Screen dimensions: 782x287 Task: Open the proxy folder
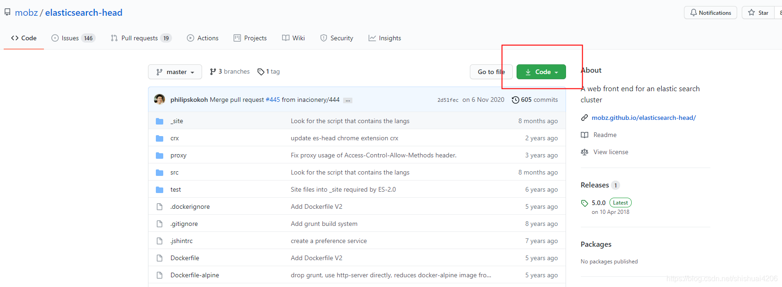tap(179, 156)
